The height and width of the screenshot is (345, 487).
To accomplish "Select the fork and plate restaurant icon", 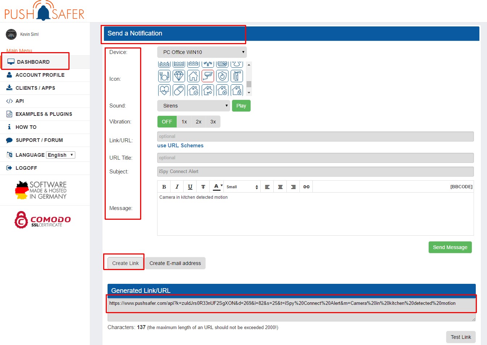I will click(164, 76).
